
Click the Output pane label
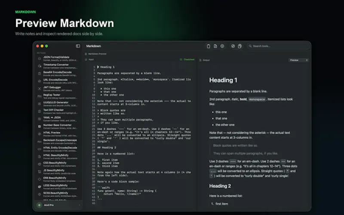[206, 60]
